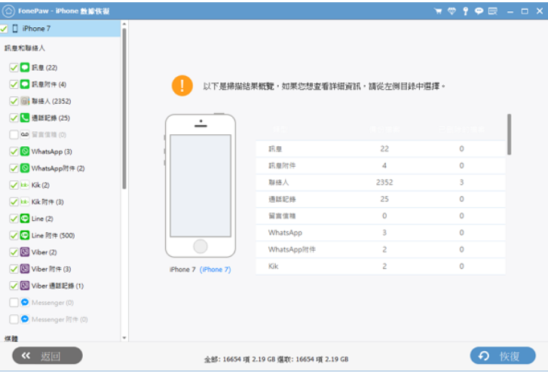Click the results table scrollbar thumb
Image resolution: width=548 pixels, height=373 pixels.
510,134
